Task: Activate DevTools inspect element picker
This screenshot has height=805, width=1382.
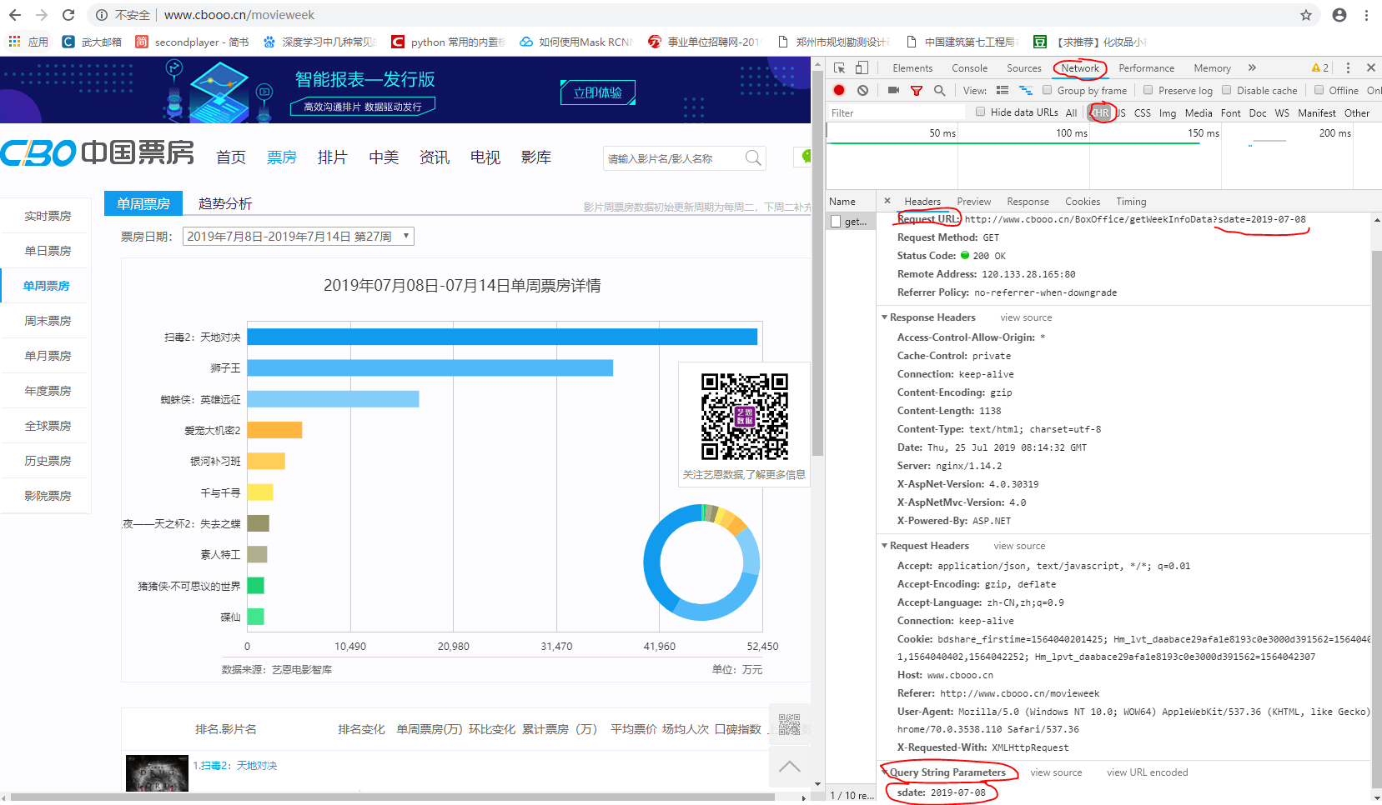Action: (839, 67)
